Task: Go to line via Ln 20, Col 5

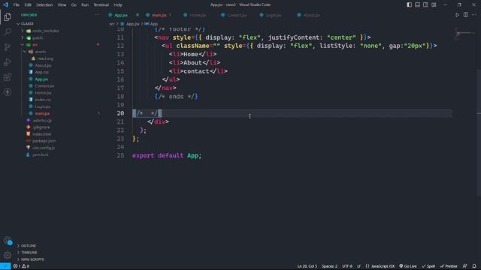Action: [307, 266]
